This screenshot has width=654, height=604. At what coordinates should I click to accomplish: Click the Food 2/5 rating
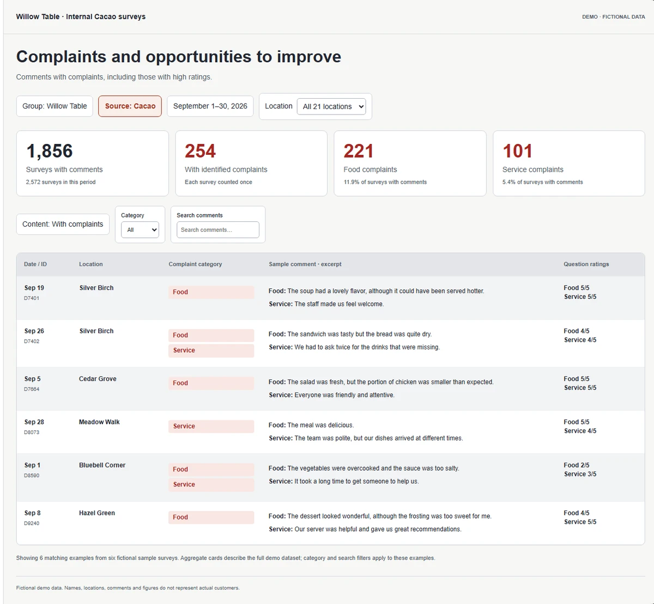click(x=577, y=465)
